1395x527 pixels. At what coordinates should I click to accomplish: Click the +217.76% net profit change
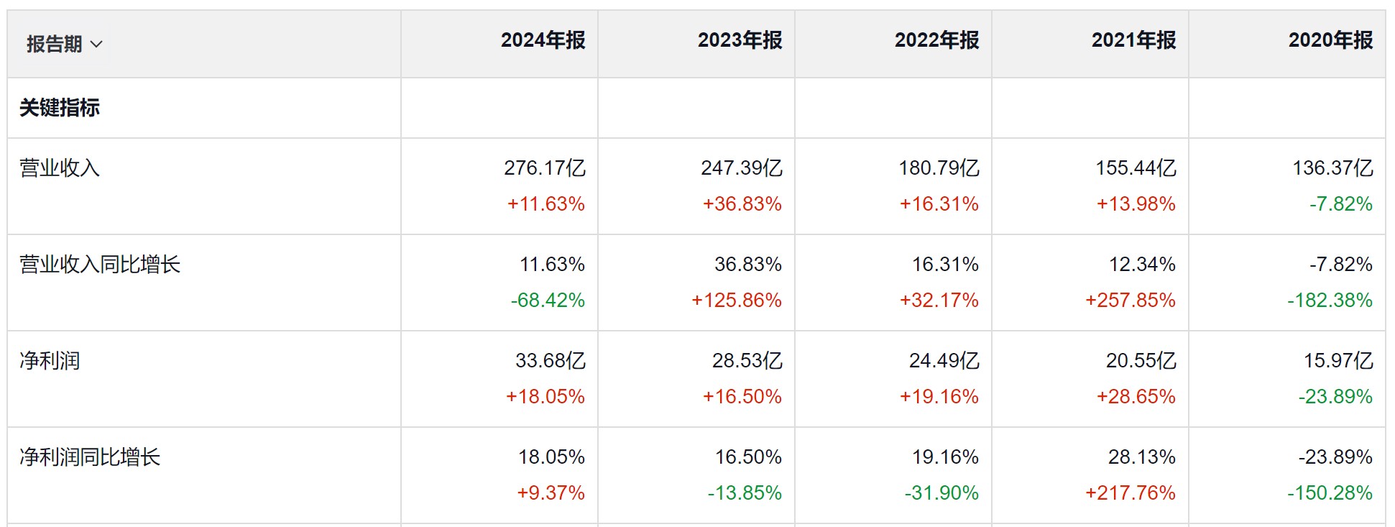[x=1130, y=493]
